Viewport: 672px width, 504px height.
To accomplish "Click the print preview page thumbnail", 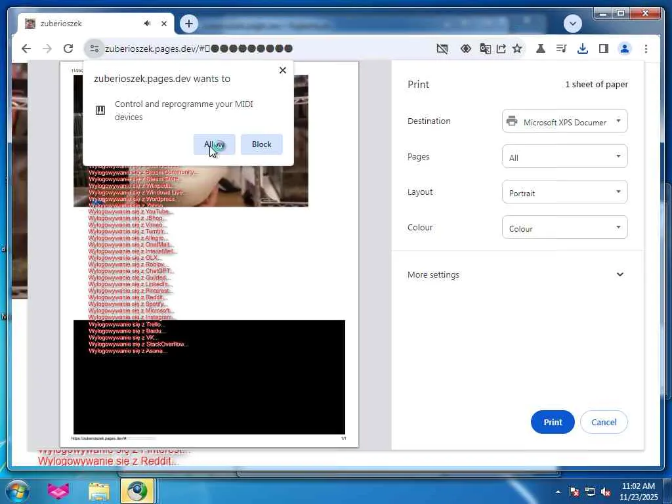I will [x=209, y=254].
